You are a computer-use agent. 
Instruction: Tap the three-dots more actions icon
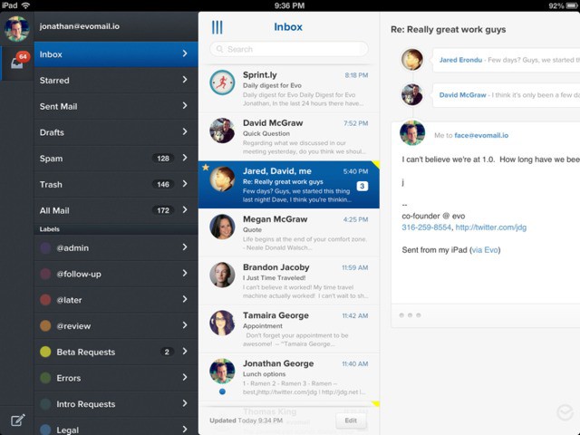pyautogui.click(x=410, y=315)
